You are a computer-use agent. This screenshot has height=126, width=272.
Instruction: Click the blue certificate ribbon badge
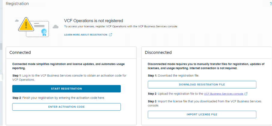[x=44, y=32]
